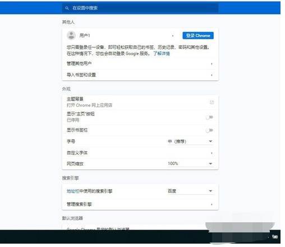Click the 默认浏览器 section heading

tap(72, 218)
